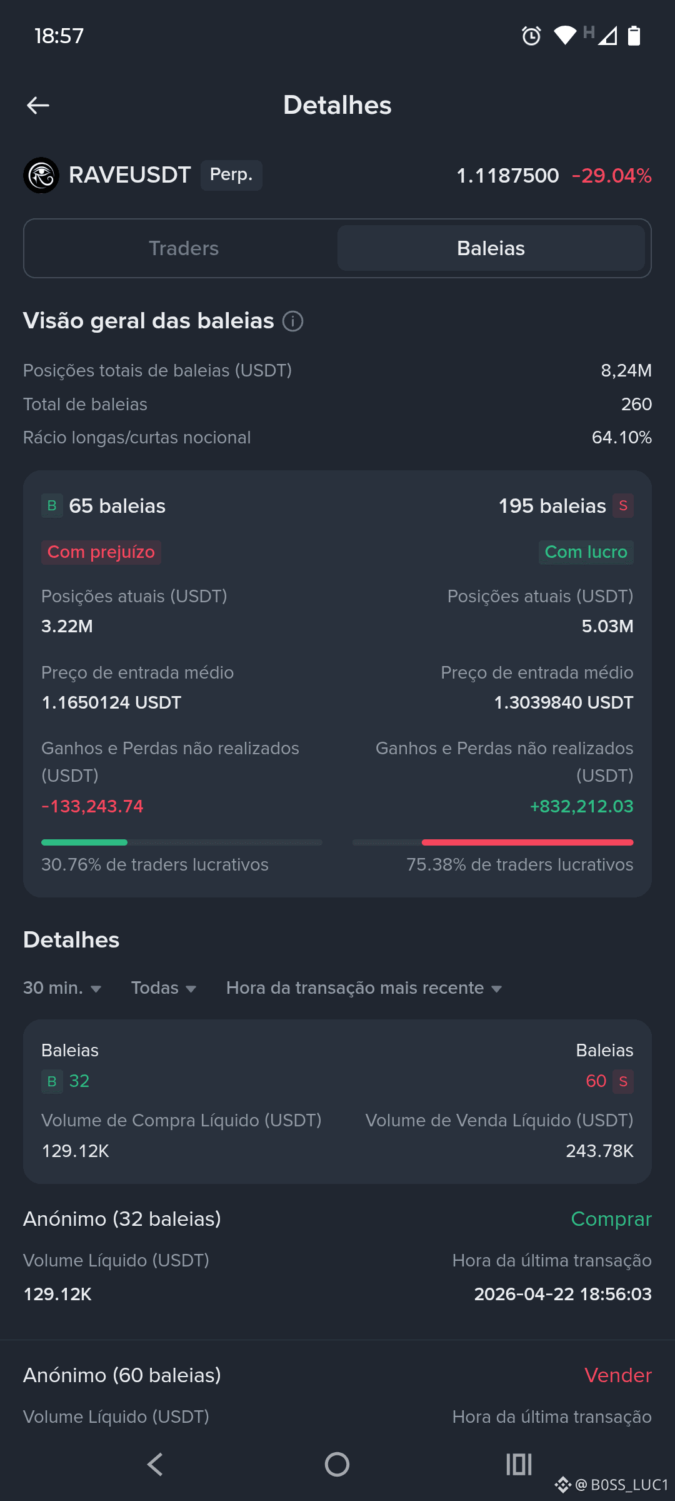This screenshot has height=1501, width=675.
Task: Select the Baleias tab
Action: point(491,248)
